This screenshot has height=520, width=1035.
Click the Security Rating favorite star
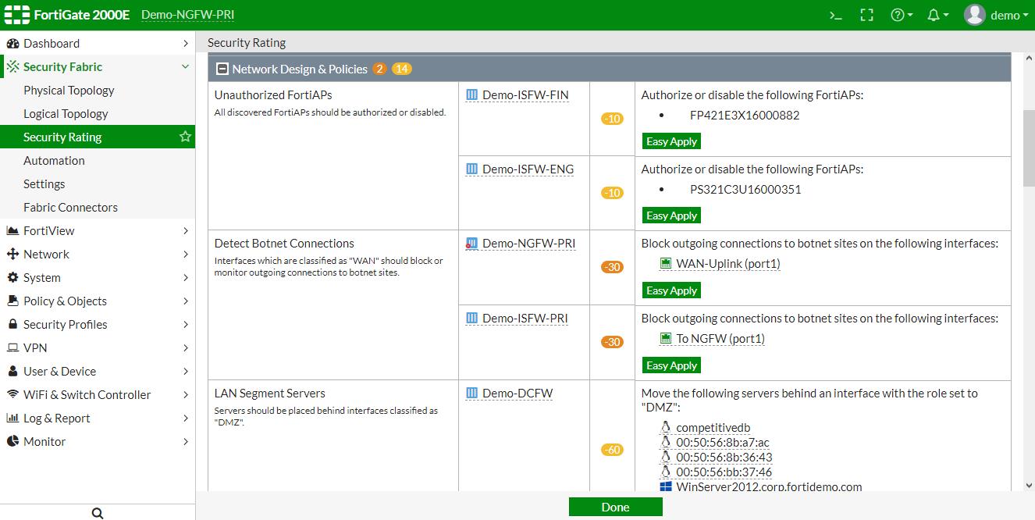185,137
